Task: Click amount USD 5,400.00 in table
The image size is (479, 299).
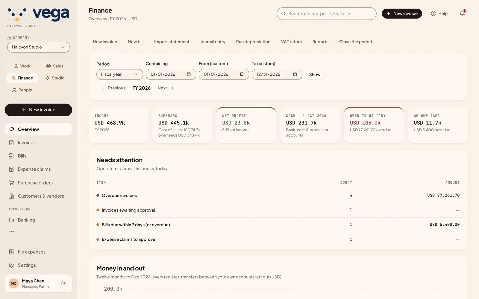Action: 445,225
